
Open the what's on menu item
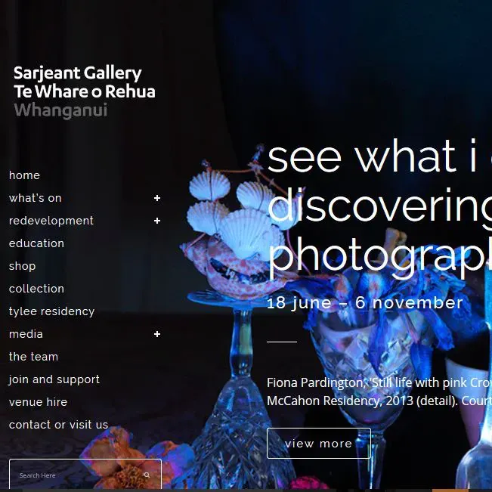click(x=35, y=198)
